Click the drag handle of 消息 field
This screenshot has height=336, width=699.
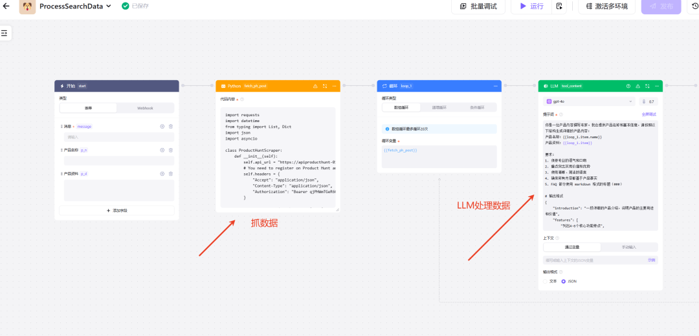[61, 127]
